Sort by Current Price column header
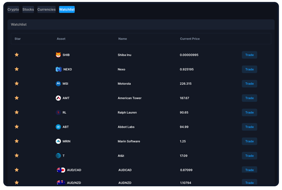Viewport: 282px width, 190px height. [x=190, y=39]
